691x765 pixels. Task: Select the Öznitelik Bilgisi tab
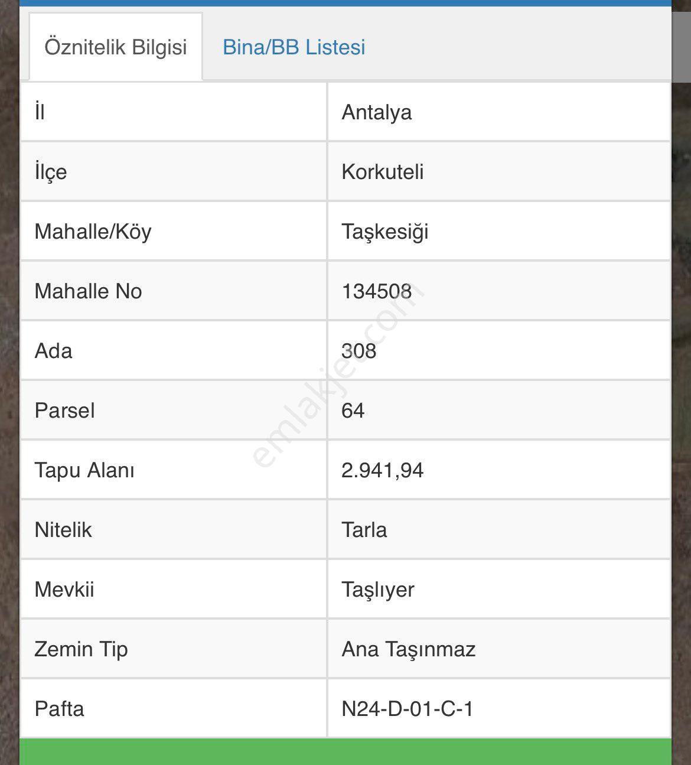(x=116, y=47)
